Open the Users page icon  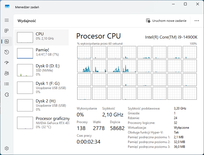[7, 73]
